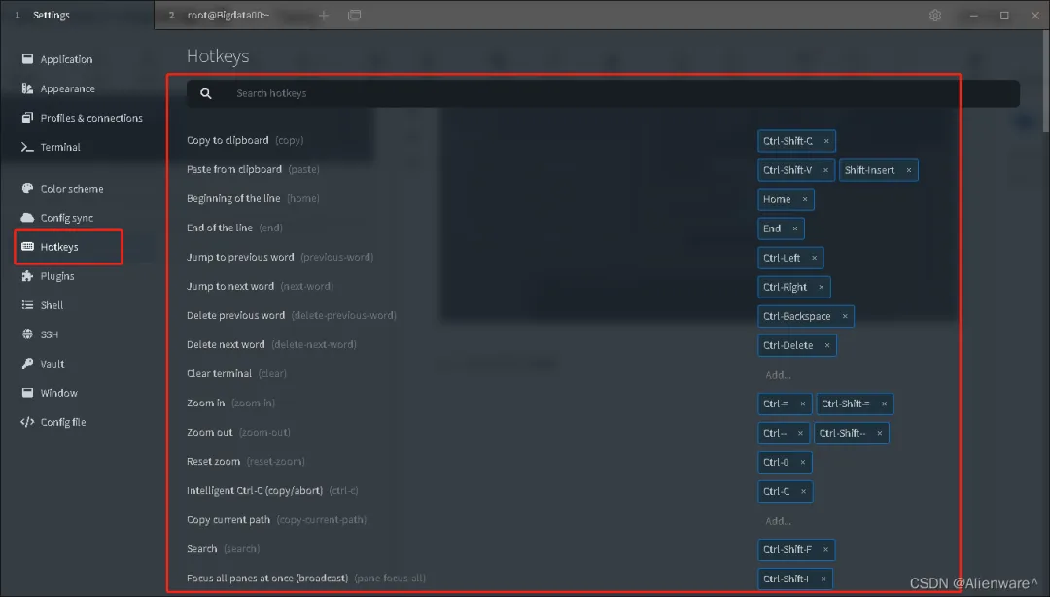This screenshot has height=597, width=1050.
Task: Remove the End hotkey
Action: [x=795, y=228]
